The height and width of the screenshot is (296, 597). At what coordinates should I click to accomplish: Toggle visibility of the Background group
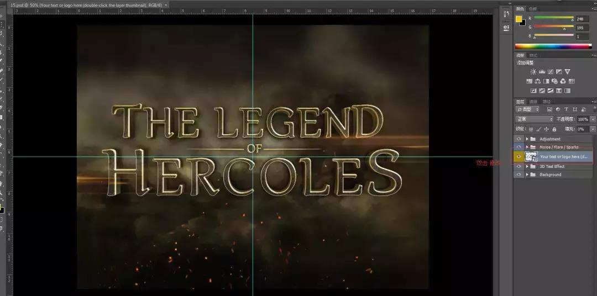[x=519, y=175]
